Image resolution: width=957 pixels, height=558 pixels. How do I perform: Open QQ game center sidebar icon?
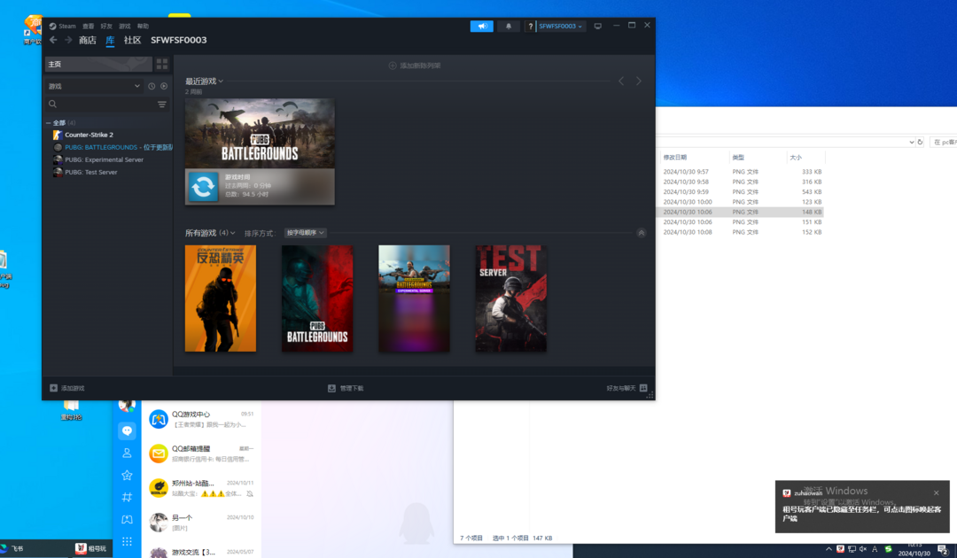click(x=127, y=520)
